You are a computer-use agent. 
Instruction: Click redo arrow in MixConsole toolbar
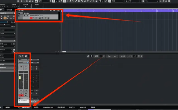23,56
